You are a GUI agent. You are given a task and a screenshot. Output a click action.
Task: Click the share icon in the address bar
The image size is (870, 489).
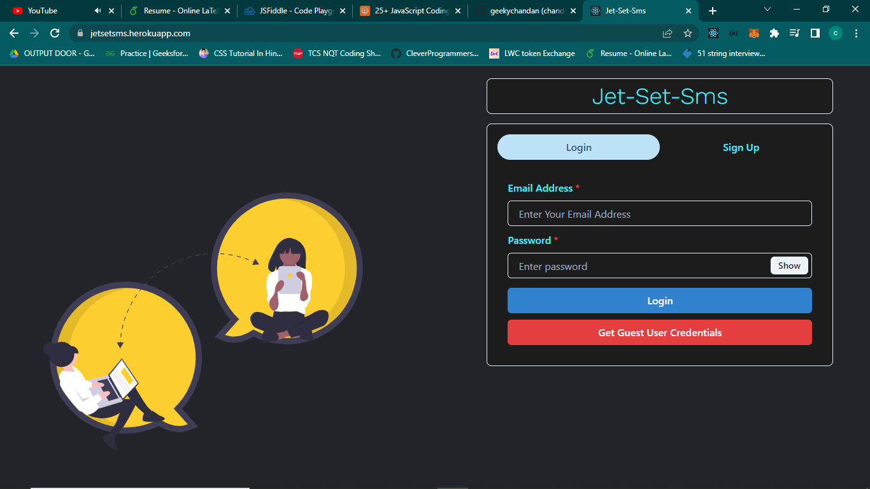pos(667,32)
